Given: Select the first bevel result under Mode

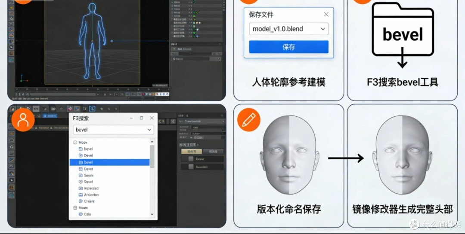Looking at the screenshot, I should (86, 149).
